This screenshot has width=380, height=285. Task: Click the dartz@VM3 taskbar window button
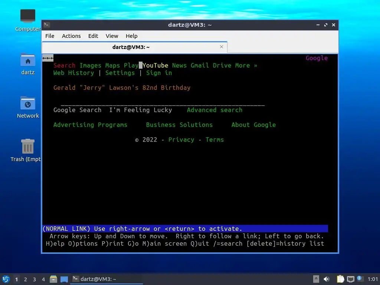click(x=107, y=279)
